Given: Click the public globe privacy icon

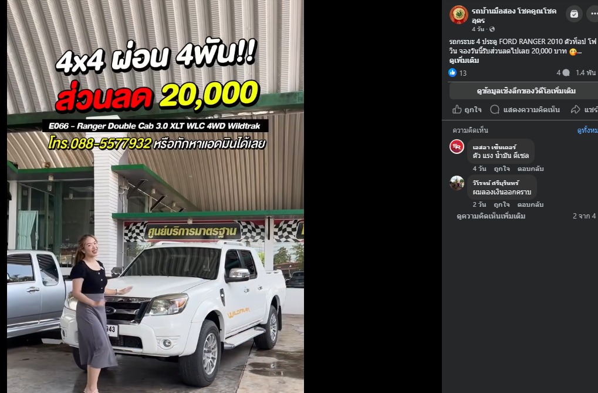Looking at the screenshot, I should coord(492,29).
